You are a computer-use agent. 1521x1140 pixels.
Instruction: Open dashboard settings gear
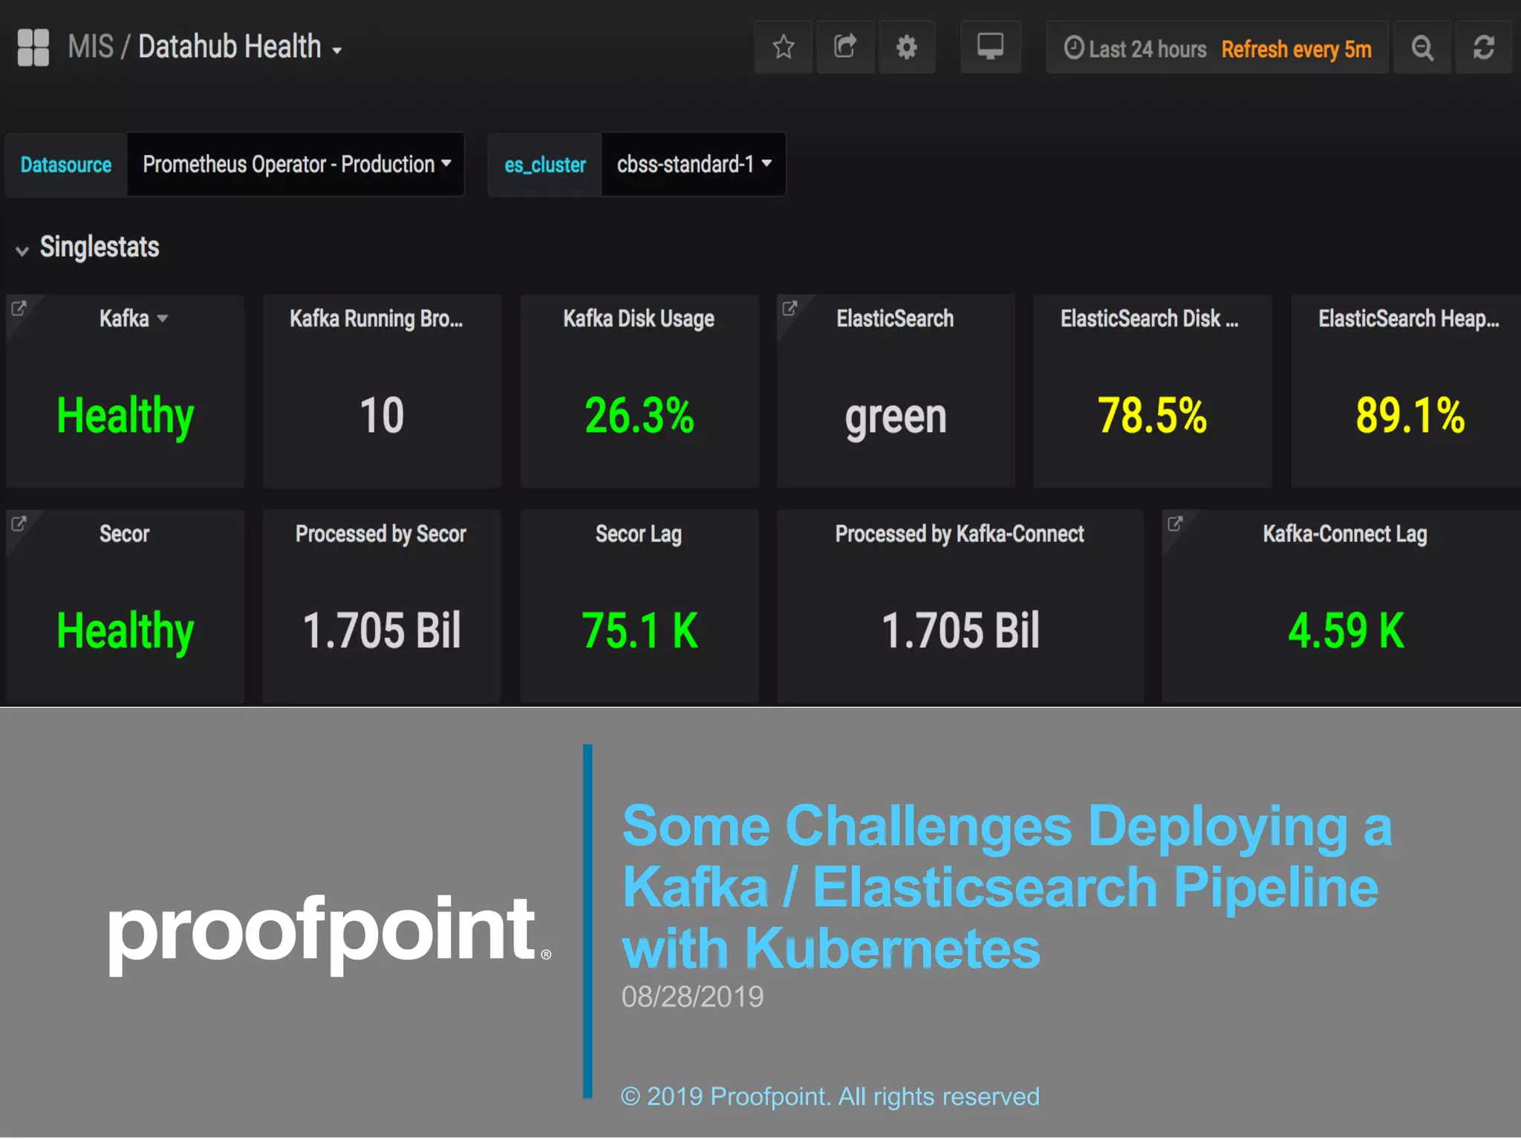(906, 47)
